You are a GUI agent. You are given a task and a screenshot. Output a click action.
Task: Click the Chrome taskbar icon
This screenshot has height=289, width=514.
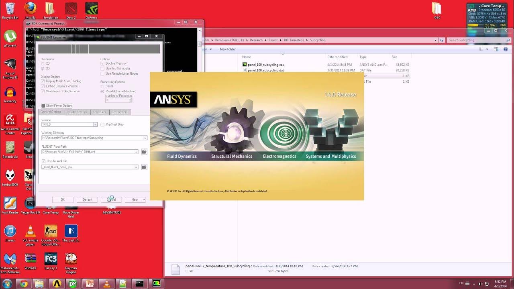click(24, 284)
